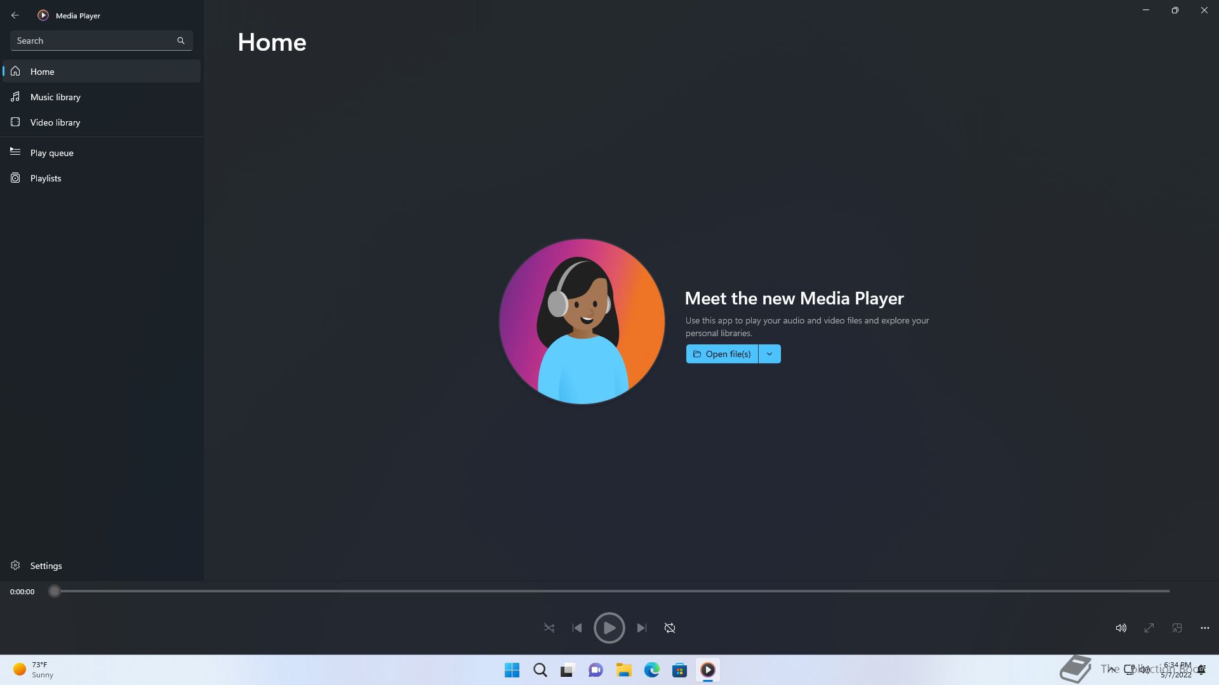The height and width of the screenshot is (685, 1219).
Task: Launch Microsoft Edge from taskbar
Action: [x=651, y=670]
